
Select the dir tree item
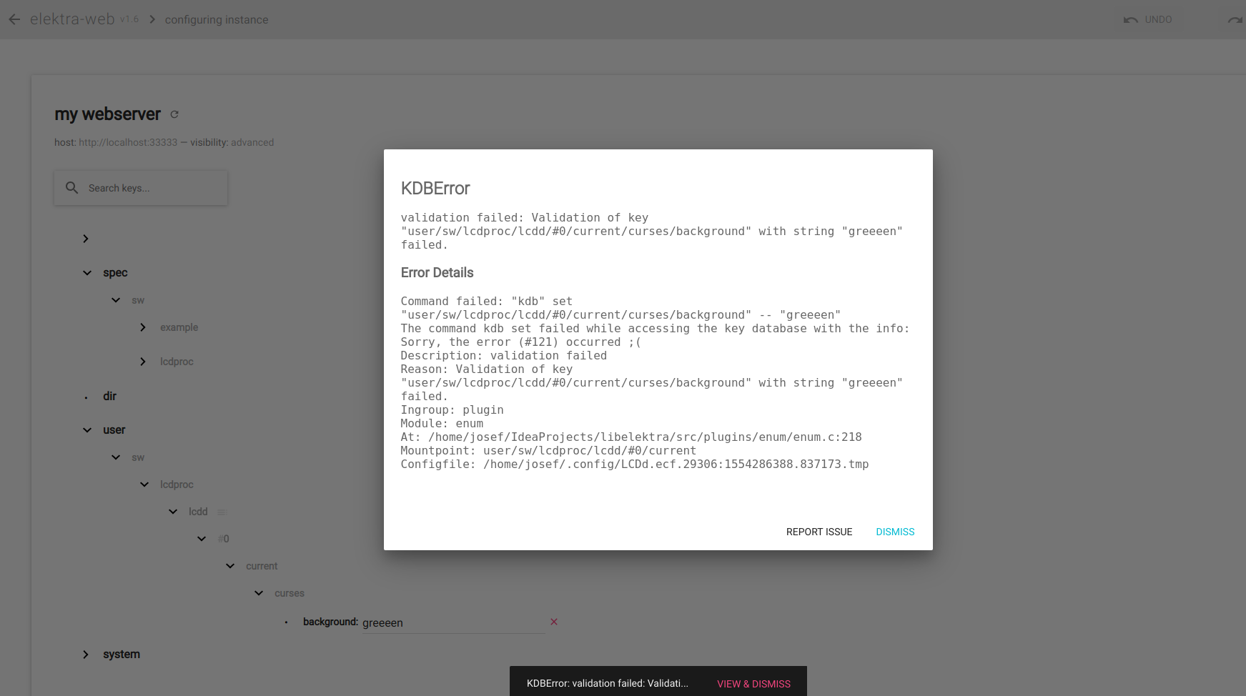point(109,396)
